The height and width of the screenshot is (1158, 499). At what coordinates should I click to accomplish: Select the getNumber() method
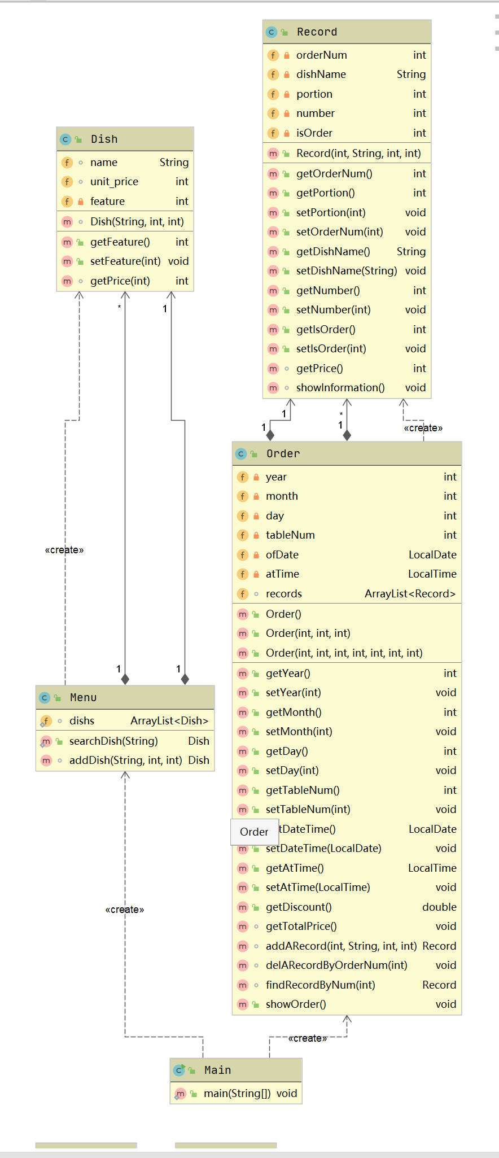[347, 291]
